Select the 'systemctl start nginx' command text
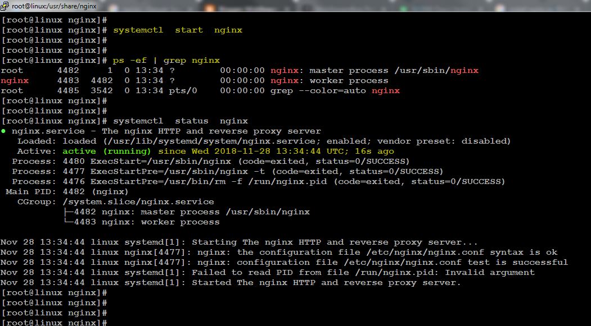The image size is (591, 326). (x=178, y=30)
